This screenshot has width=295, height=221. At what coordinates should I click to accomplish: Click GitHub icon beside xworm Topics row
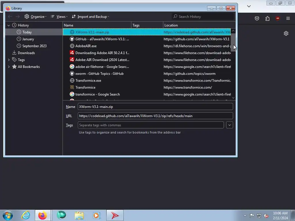[x=72, y=73]
